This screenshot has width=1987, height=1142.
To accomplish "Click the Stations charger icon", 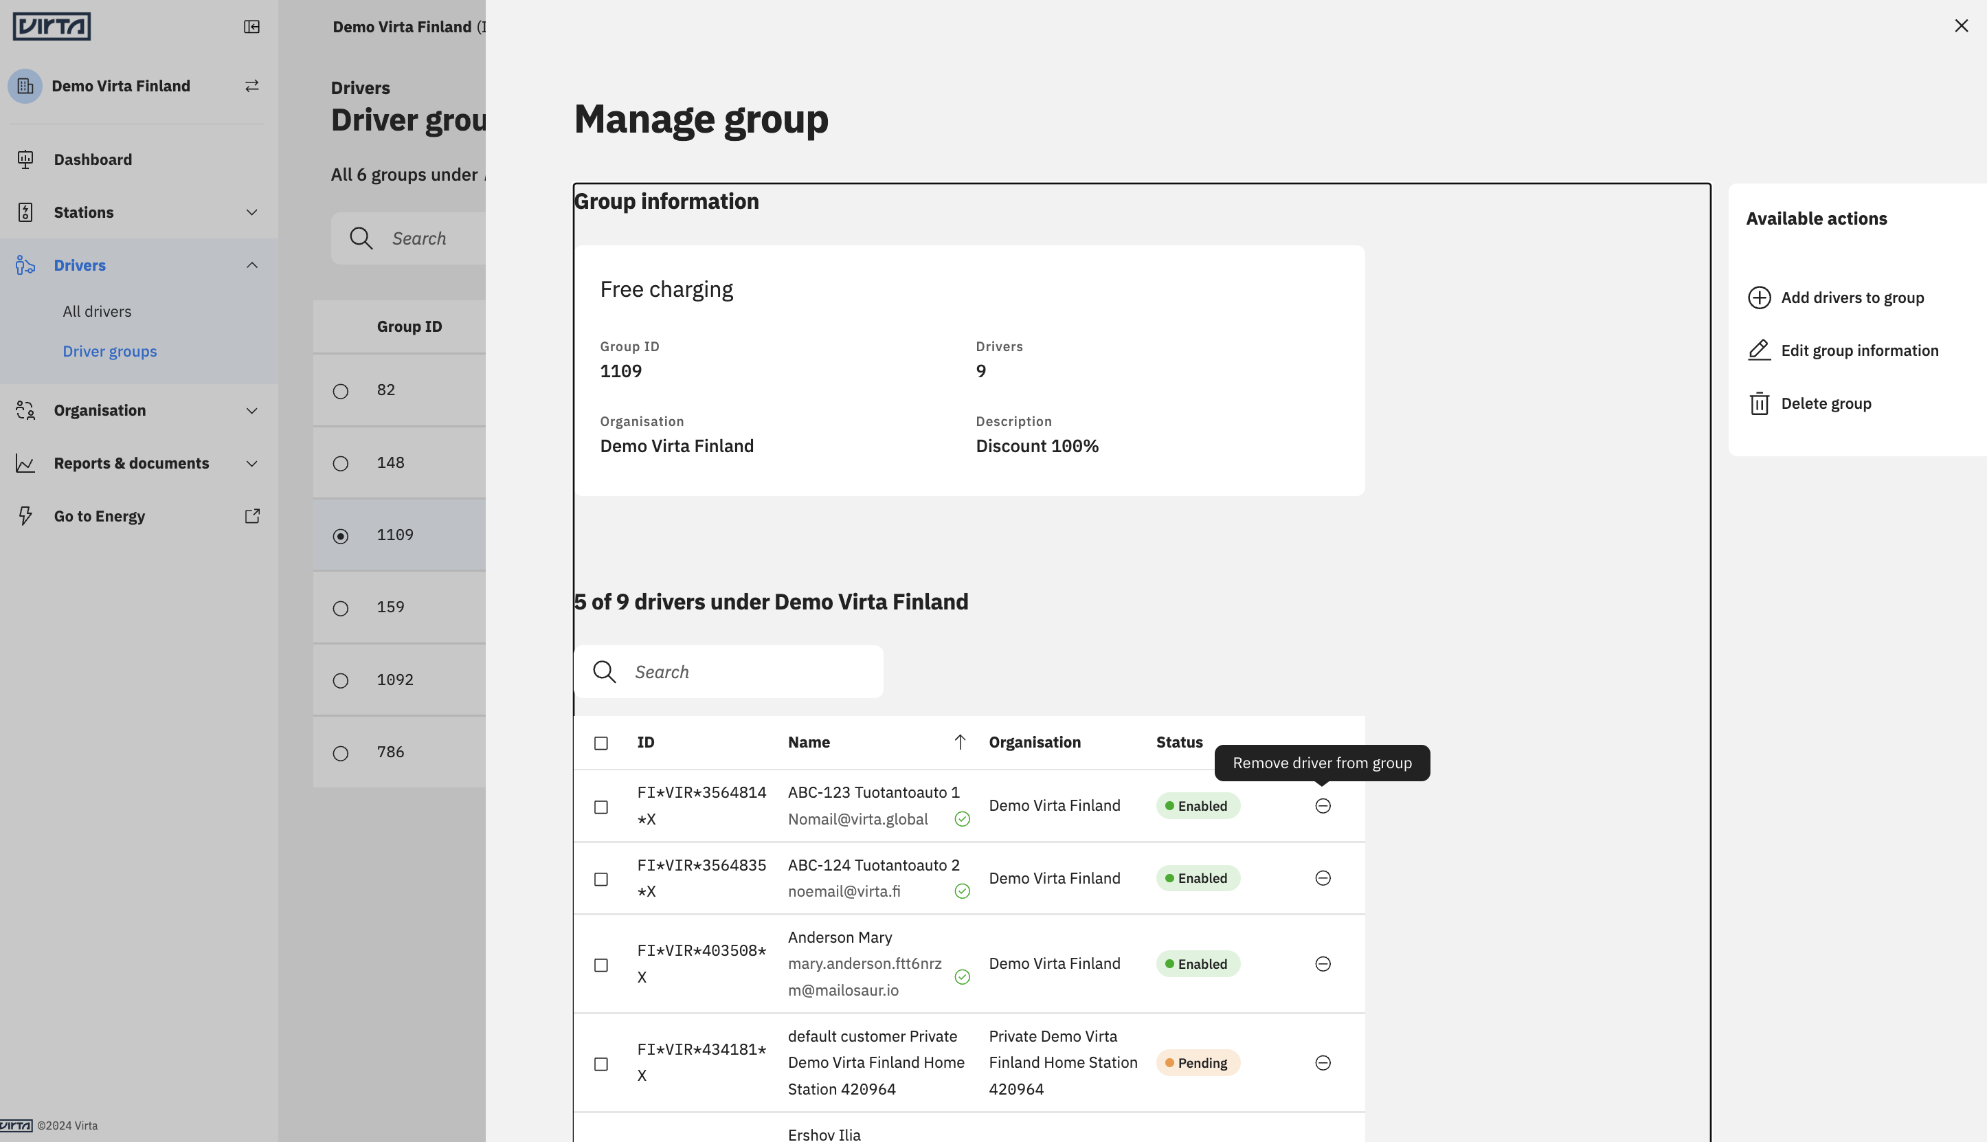I will (x=25, y=212).
